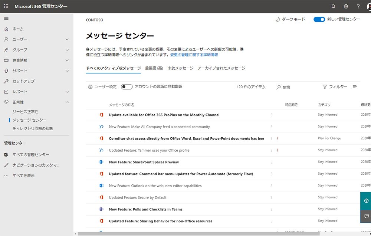This screenshot has width=371, height=236.
Task: Switch to アーカイブされたメッセージ tab
Action: [x=221, y=68]
